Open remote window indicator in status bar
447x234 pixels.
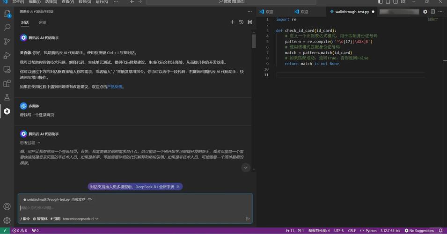(5, 231)
